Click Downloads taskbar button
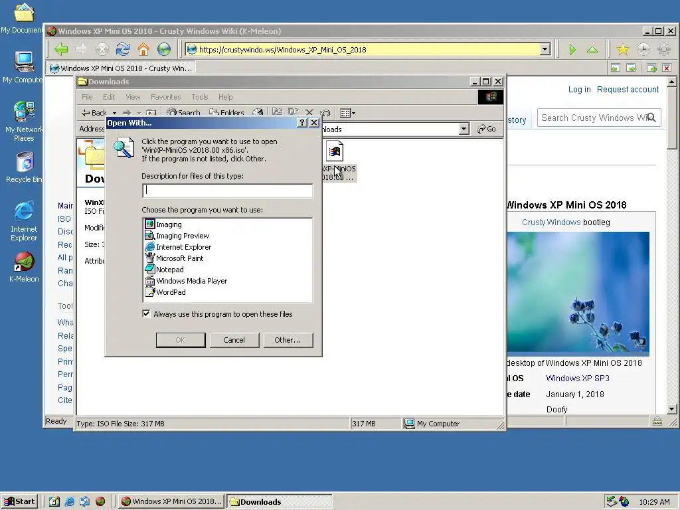Image resolution: width=680 pixels, height=510 pixels. click(280, 502)
